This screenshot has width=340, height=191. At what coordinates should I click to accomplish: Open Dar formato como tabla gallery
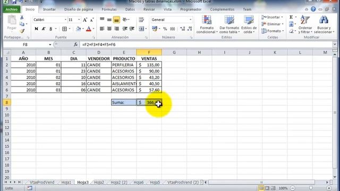(229, 24)
